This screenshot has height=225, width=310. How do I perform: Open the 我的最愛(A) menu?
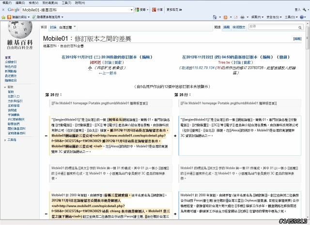point(50,3)
